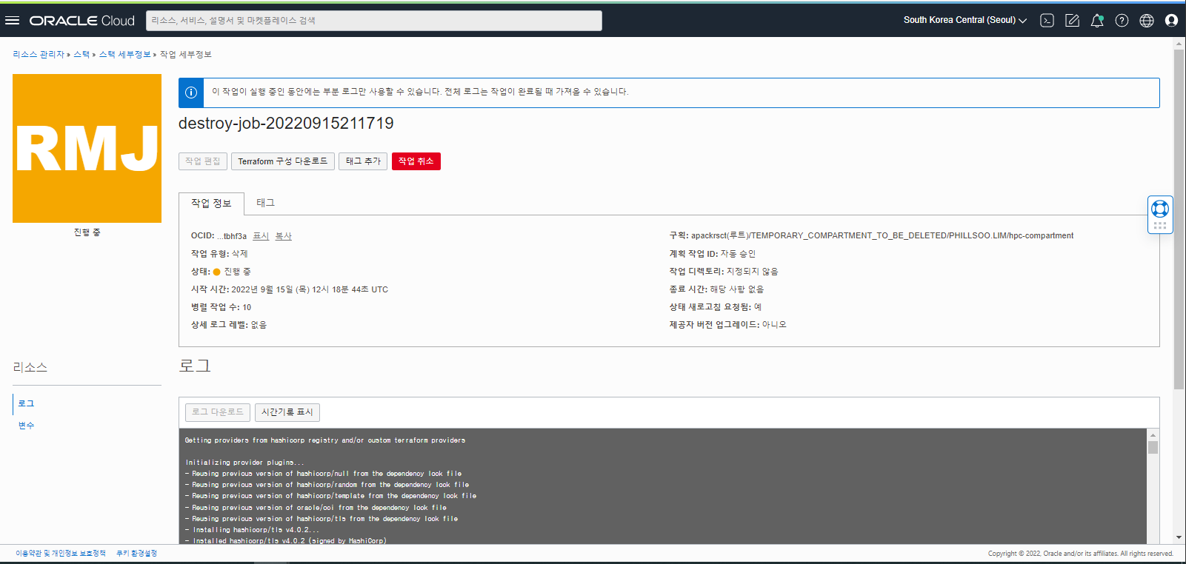
Task: Open the language globe icon
Action: pyautogui.click(x=1147, y=21)
